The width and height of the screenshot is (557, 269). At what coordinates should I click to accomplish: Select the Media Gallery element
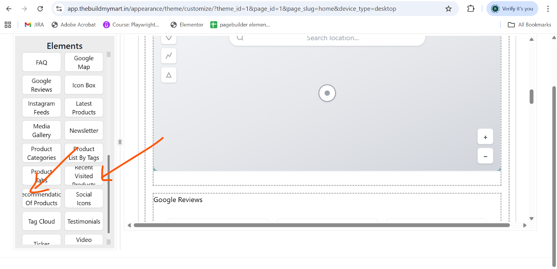point(42,130)
